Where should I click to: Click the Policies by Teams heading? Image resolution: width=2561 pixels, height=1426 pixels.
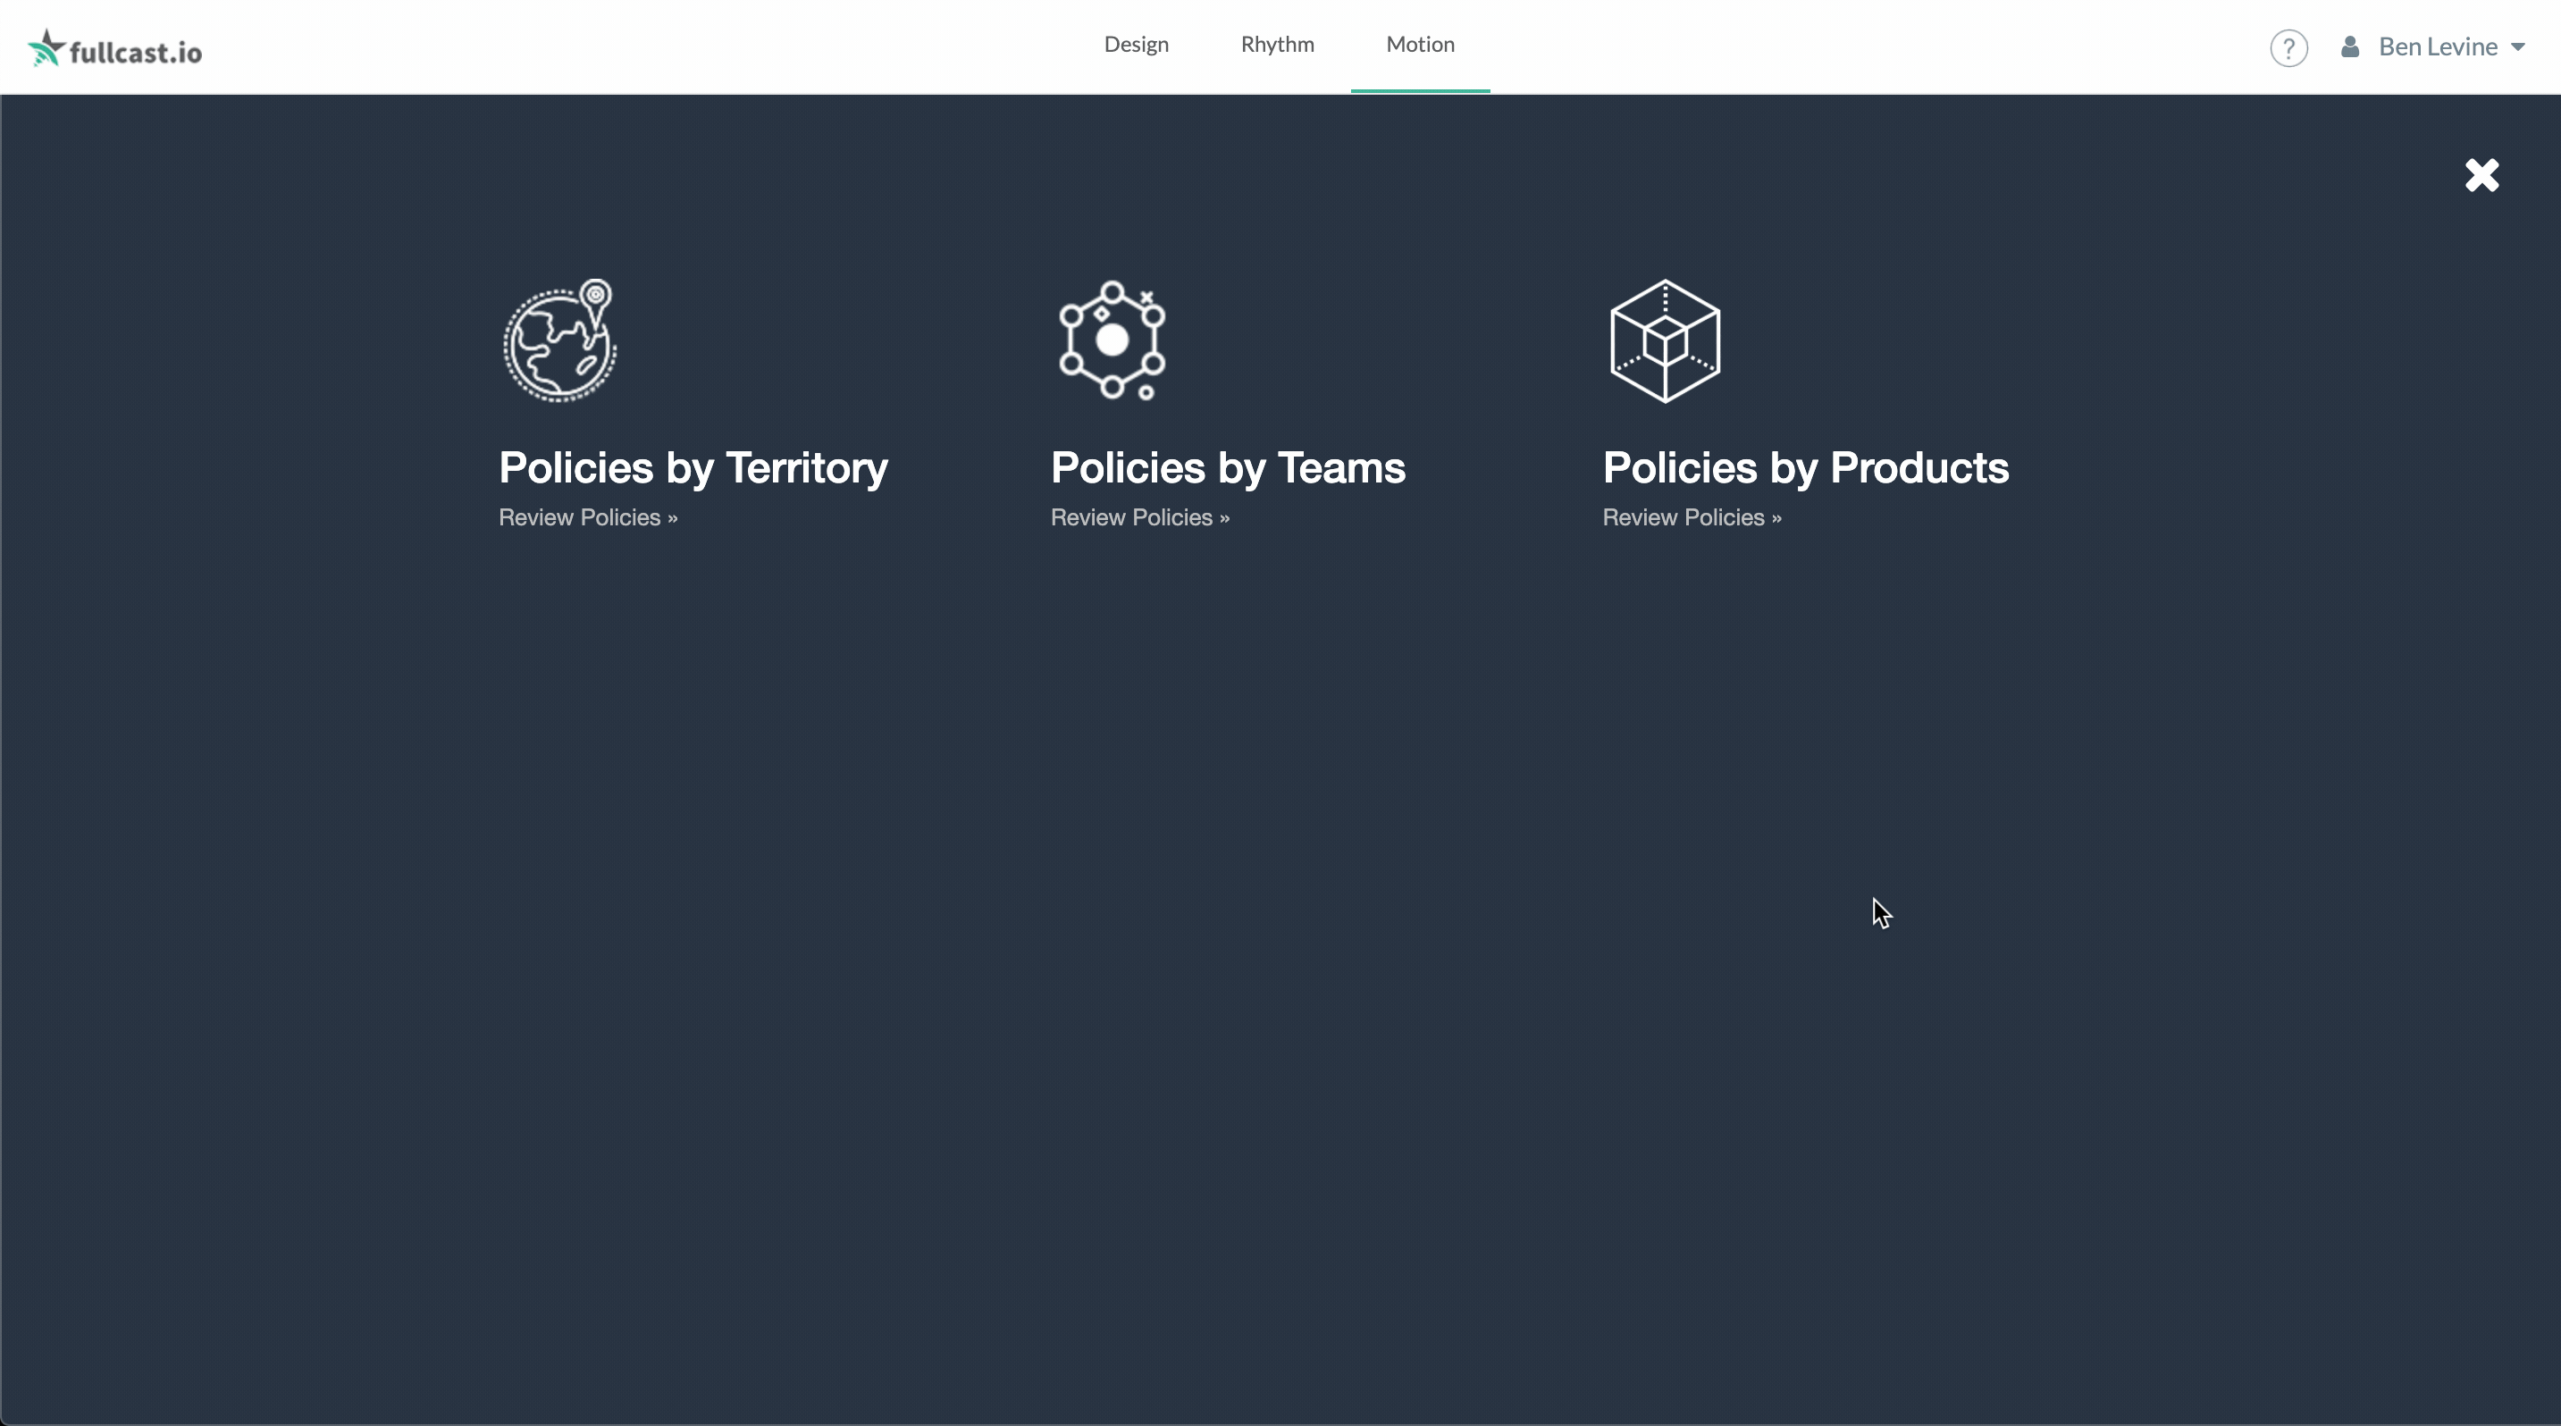click(1227, 468)
